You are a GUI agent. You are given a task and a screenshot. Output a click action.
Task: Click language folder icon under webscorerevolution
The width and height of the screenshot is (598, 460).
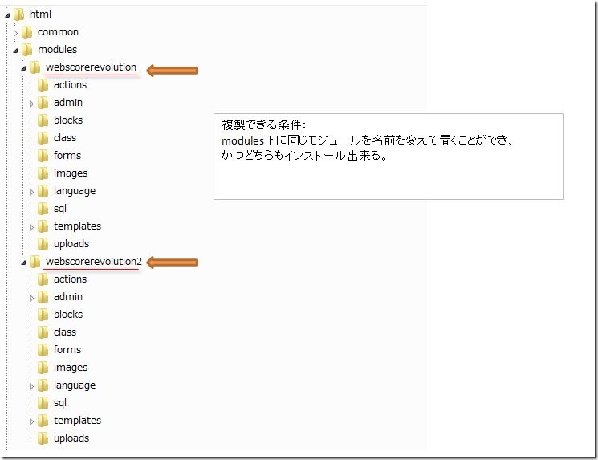coord(43,191)
